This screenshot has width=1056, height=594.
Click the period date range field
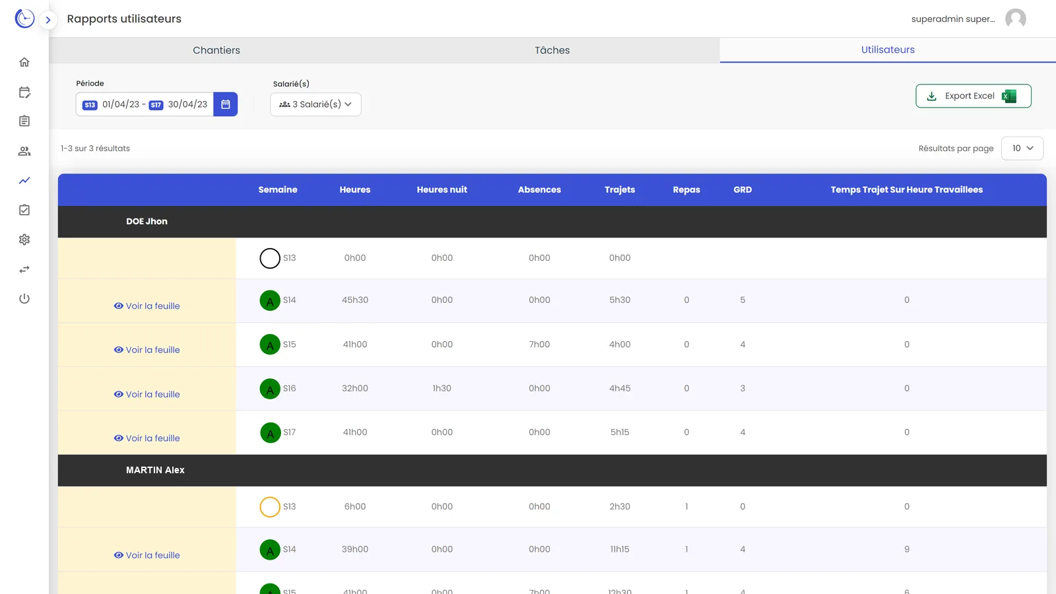145,104
